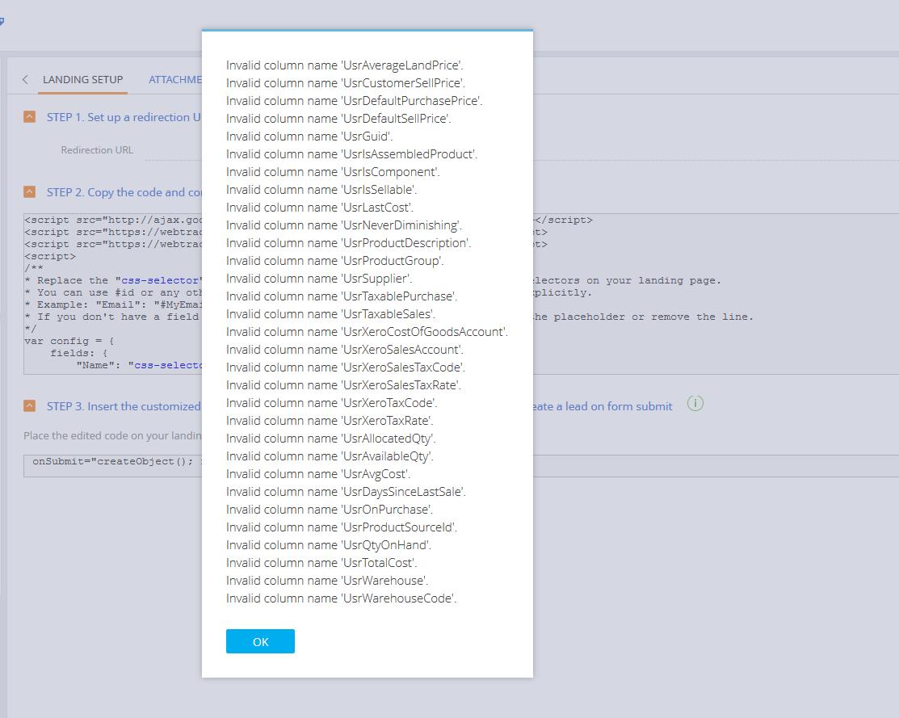Select 'UsrCustomerSellPrice' error line

[346, 83]
